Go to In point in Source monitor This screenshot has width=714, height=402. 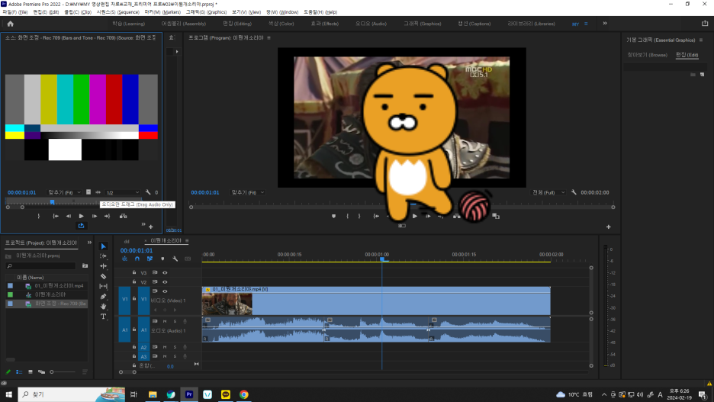56,216
